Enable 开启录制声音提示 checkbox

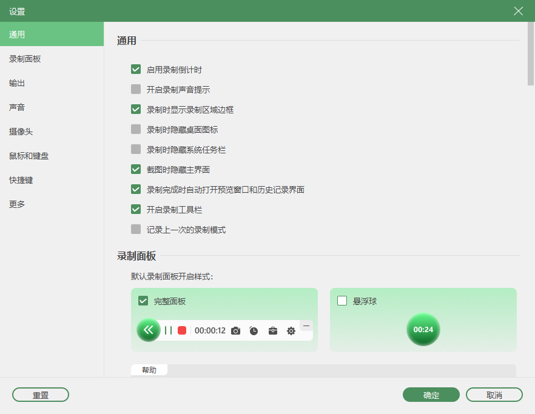click(136, 89)
